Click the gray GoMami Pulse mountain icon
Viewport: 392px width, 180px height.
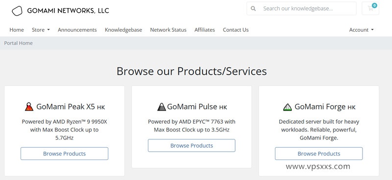tap(162, 107)
